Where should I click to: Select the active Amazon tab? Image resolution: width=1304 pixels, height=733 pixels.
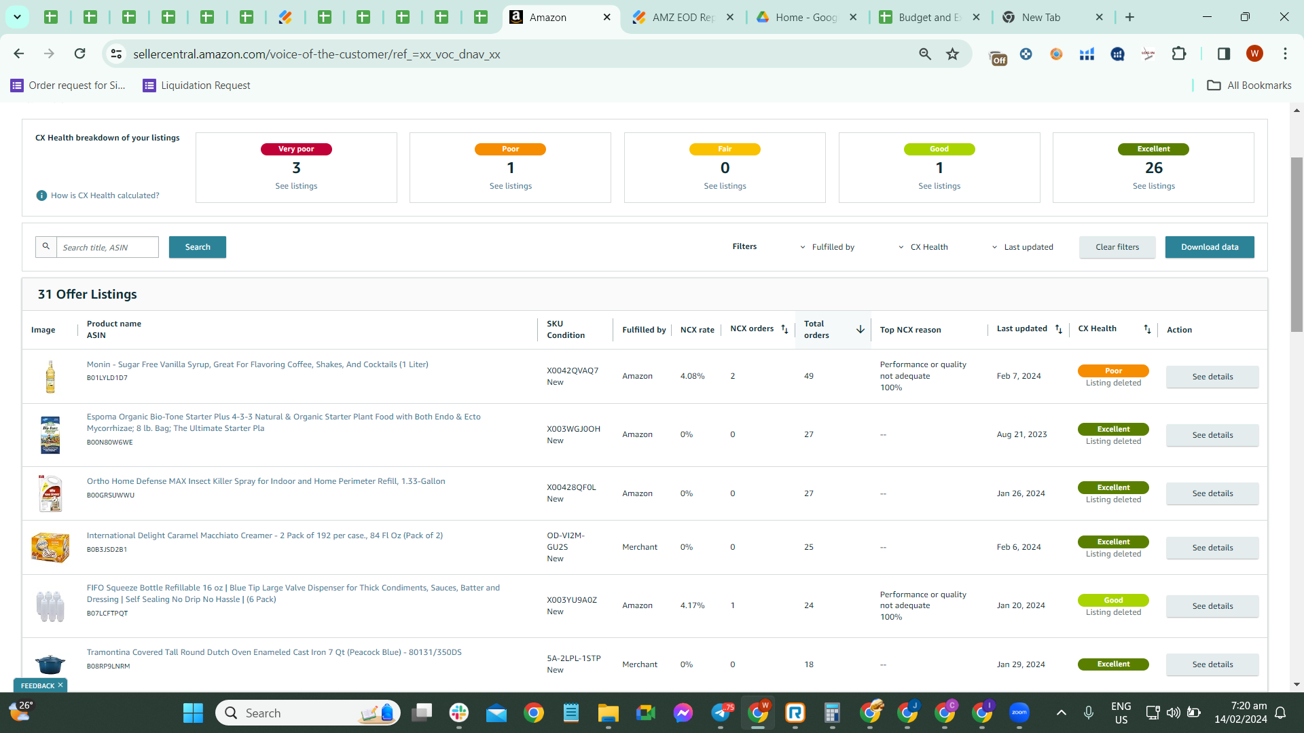point(560,18)
